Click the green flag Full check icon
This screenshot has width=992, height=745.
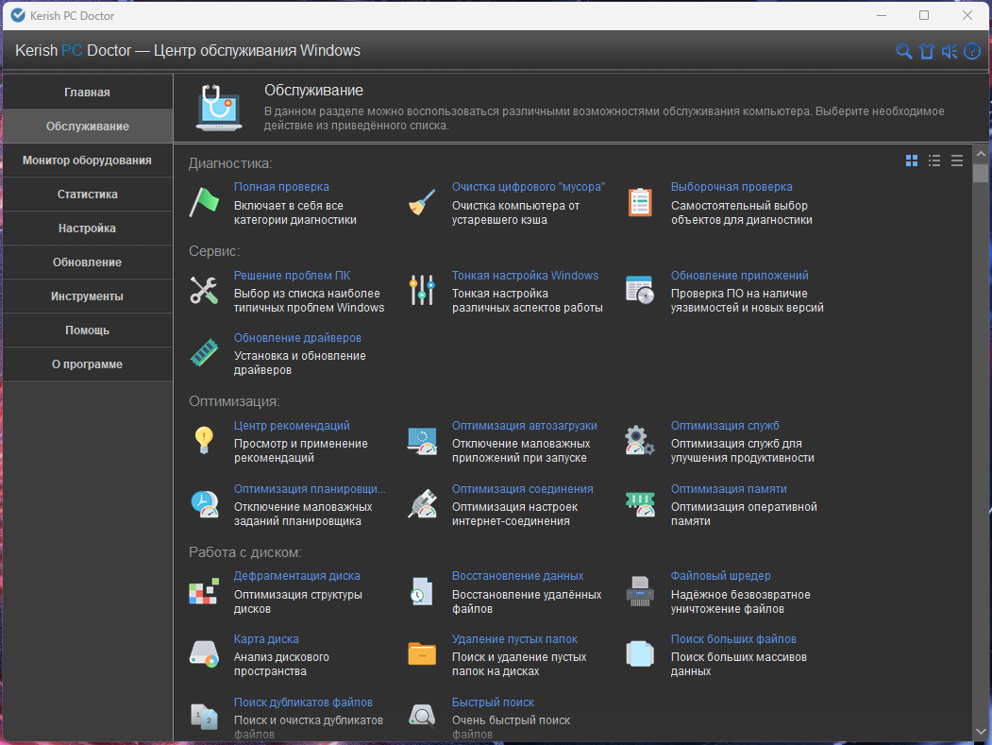204,203
